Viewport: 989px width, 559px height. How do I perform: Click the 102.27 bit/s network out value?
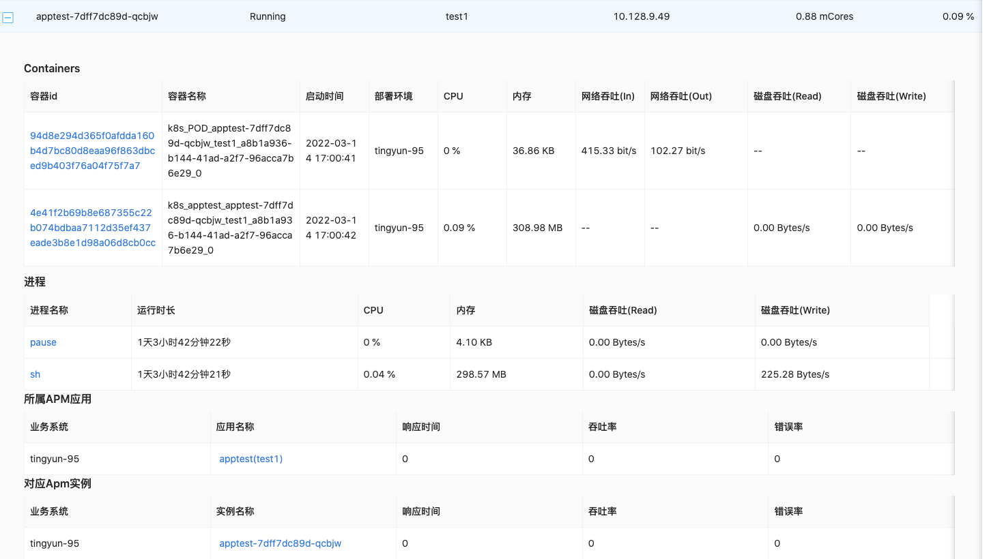[x=678, y=151]
